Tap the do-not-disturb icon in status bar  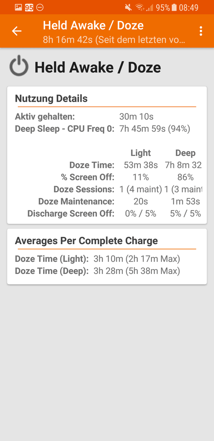click(40, 8)
